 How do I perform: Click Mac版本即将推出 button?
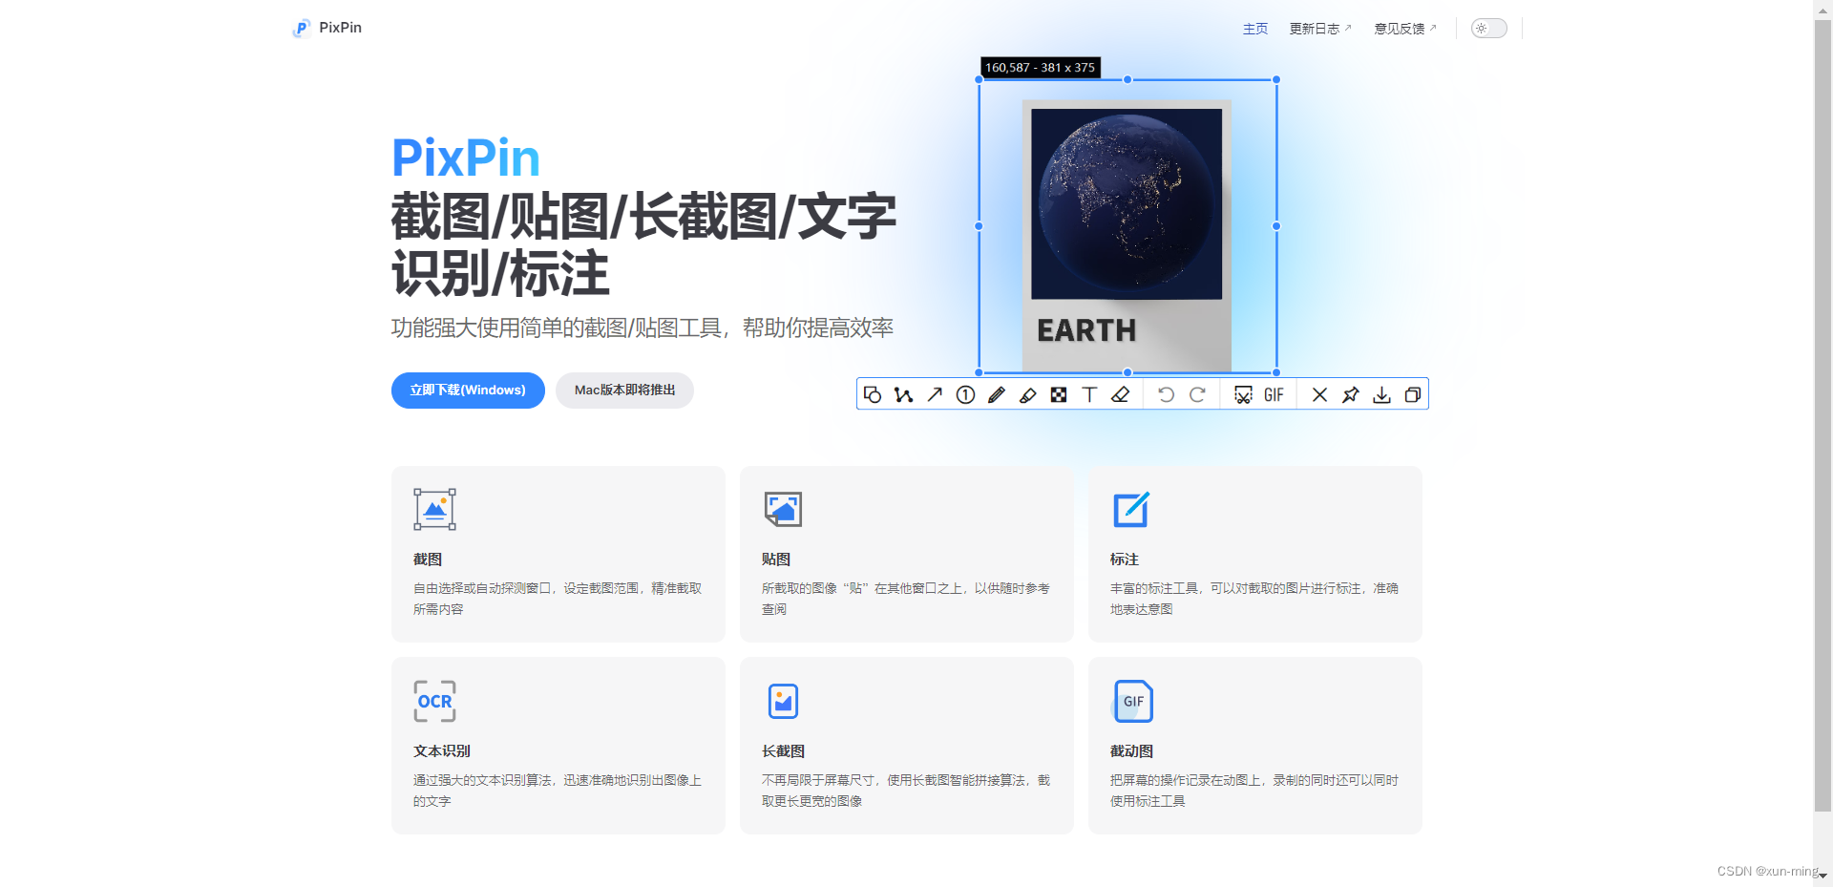pyautogui.click(x=624, y=390)
